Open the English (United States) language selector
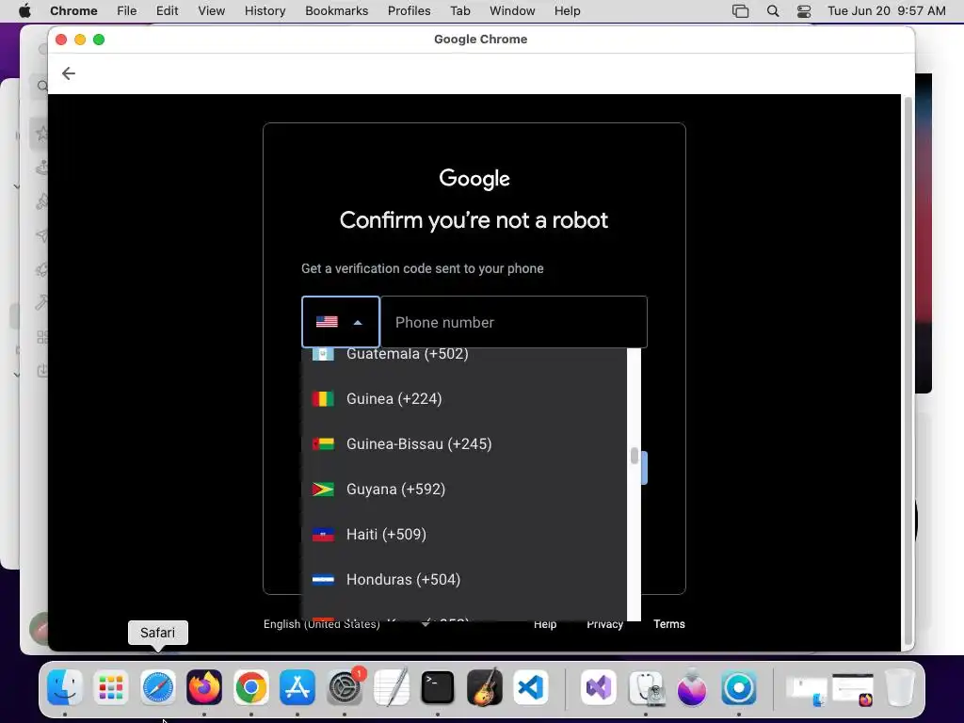 coord(346,624)
